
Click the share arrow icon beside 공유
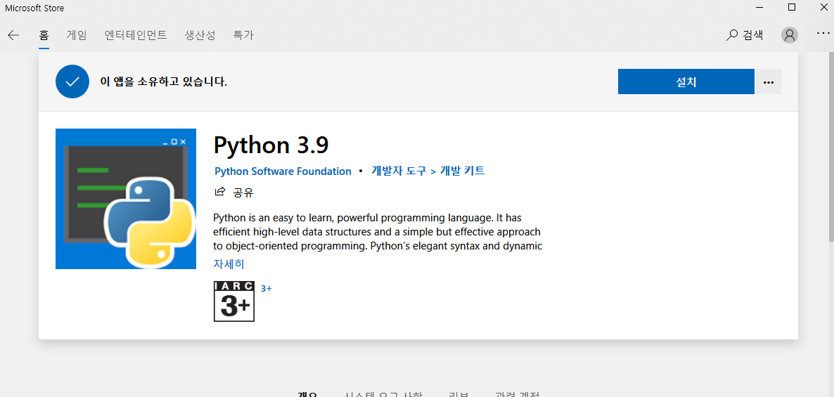[x=219, y=191]
